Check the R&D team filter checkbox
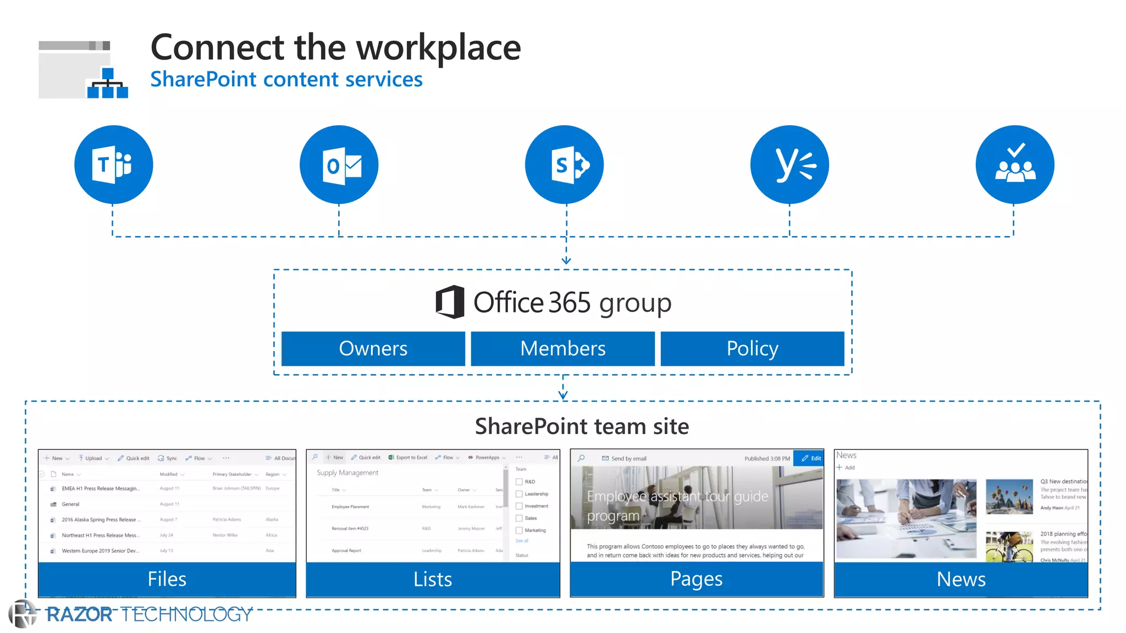The width and height of the screenshot is (1126, 633). [x=519, y=481]
